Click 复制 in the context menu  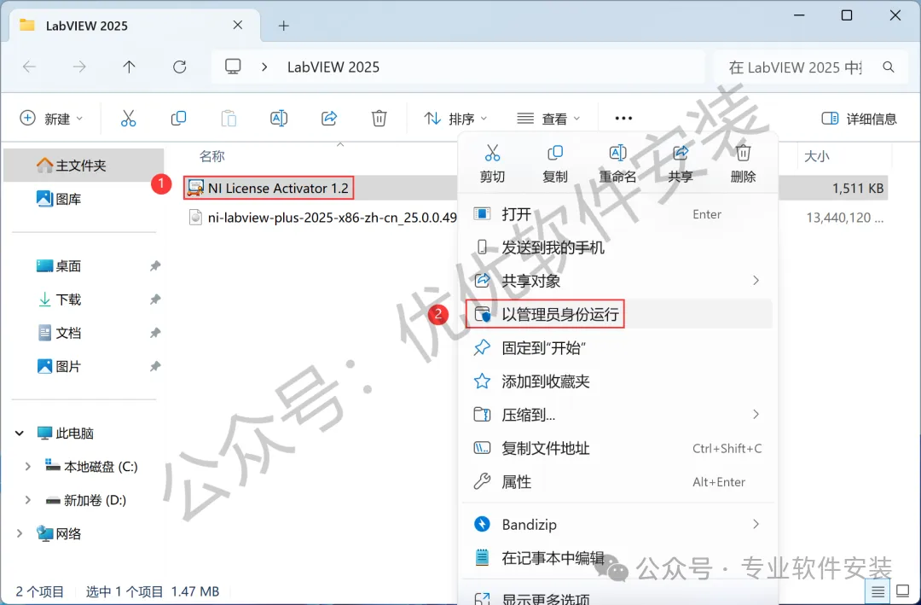pyautogui.click(x=555, y=164)
